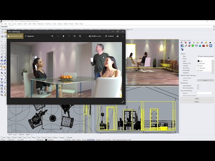
Task: Open the Hyperlink browse button
Action: [213, 73]
